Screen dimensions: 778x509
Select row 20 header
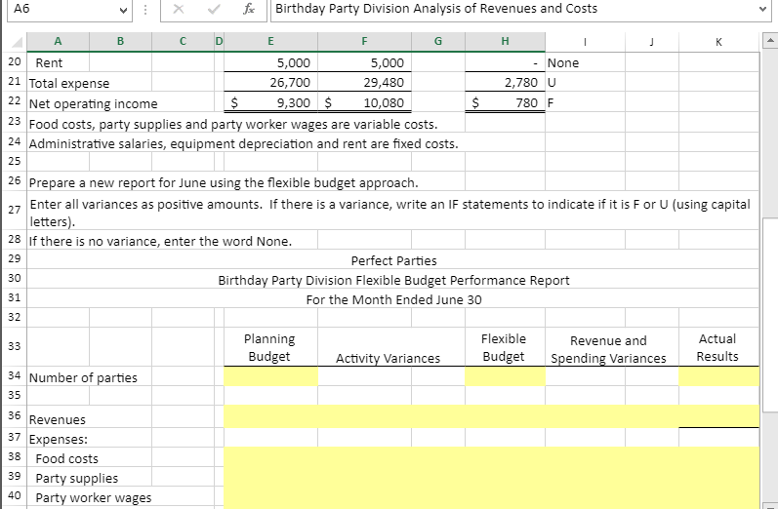15,62
